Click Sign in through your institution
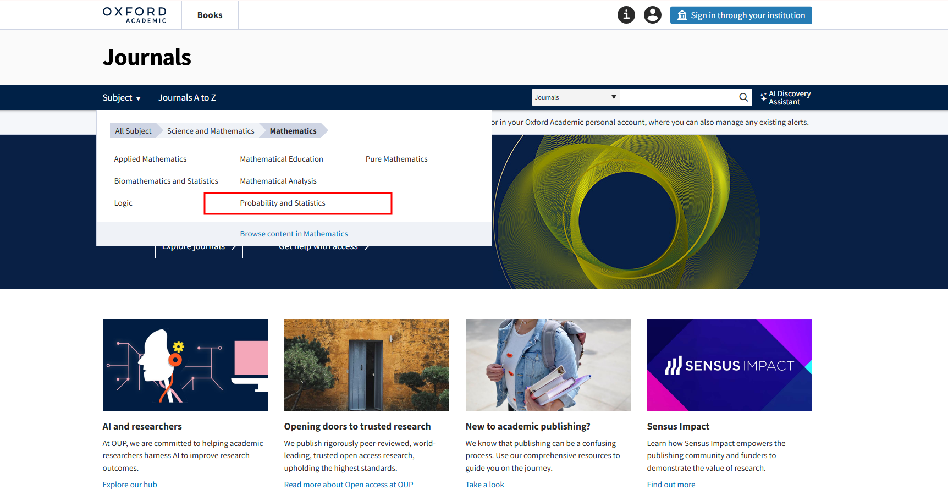This screenshot has width=948, height=501. (x=741, y=15)
